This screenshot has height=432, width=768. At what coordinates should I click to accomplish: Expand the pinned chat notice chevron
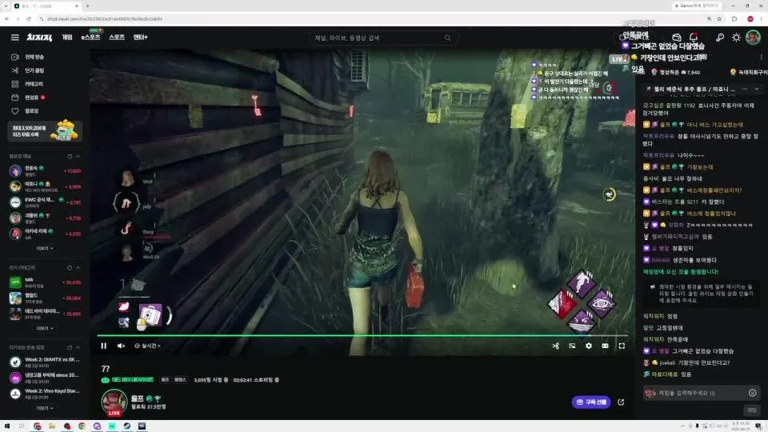(756, 89)
